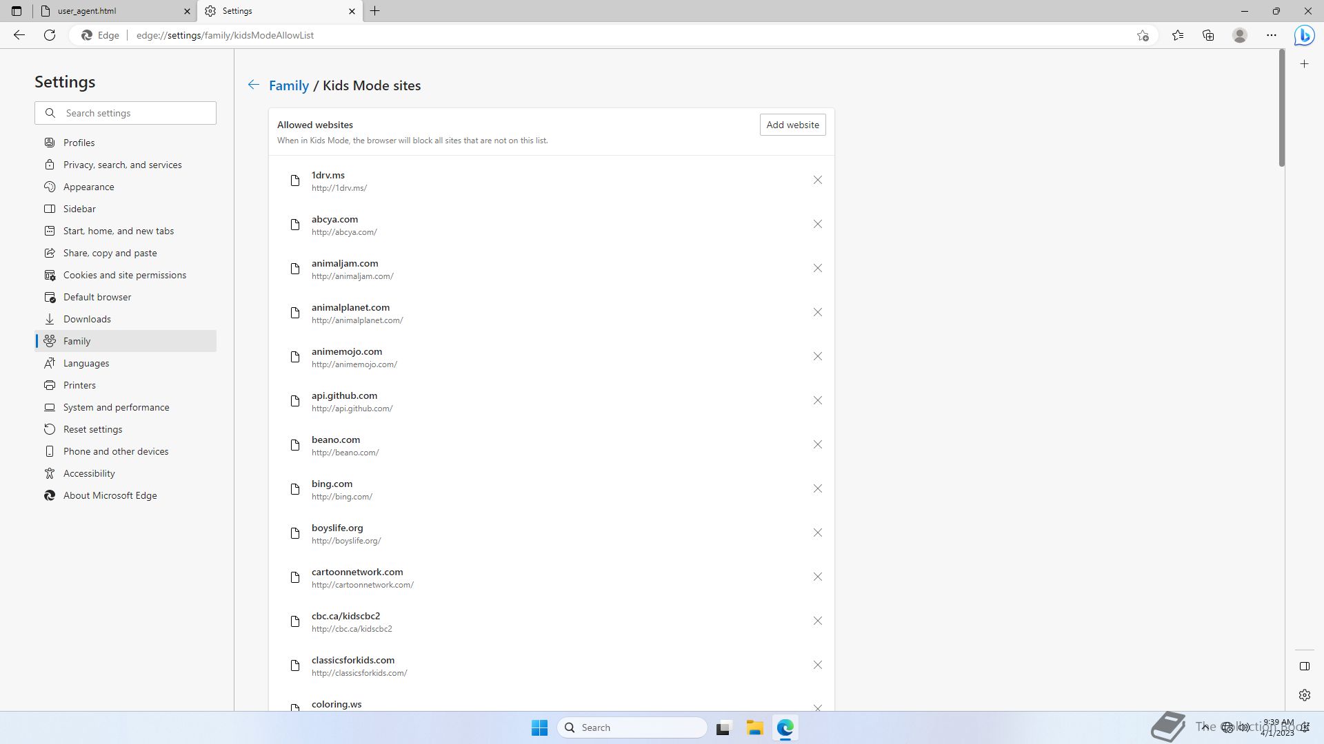The height and width of the screenshot is (744, 1324).
Task: Open Settings and more menu
Action: click(1272, 35)
